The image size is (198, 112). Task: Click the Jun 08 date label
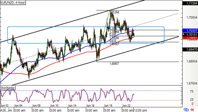(x=36, y=105)
